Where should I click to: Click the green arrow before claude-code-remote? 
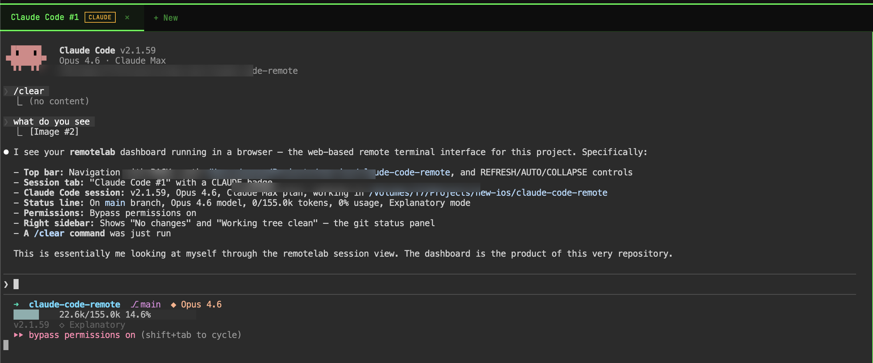click(x=16, y=304)
